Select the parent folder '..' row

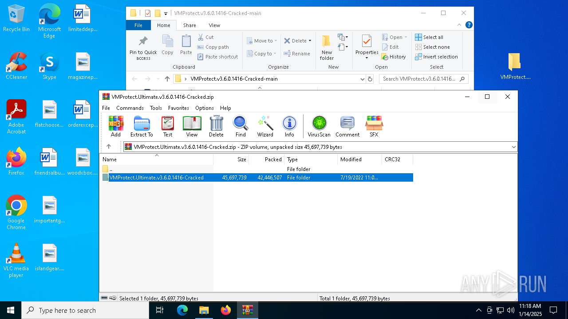257,169
